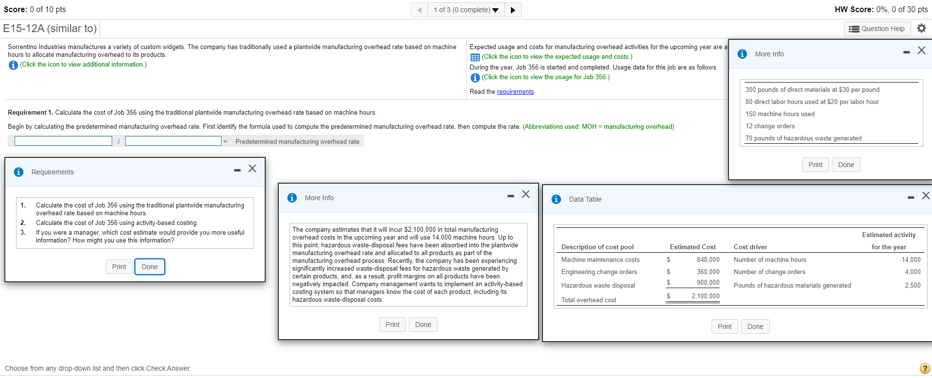
Task: Select '300 pounds of direct materials' line
Action: pyautogui.click(x=813, y=90)
